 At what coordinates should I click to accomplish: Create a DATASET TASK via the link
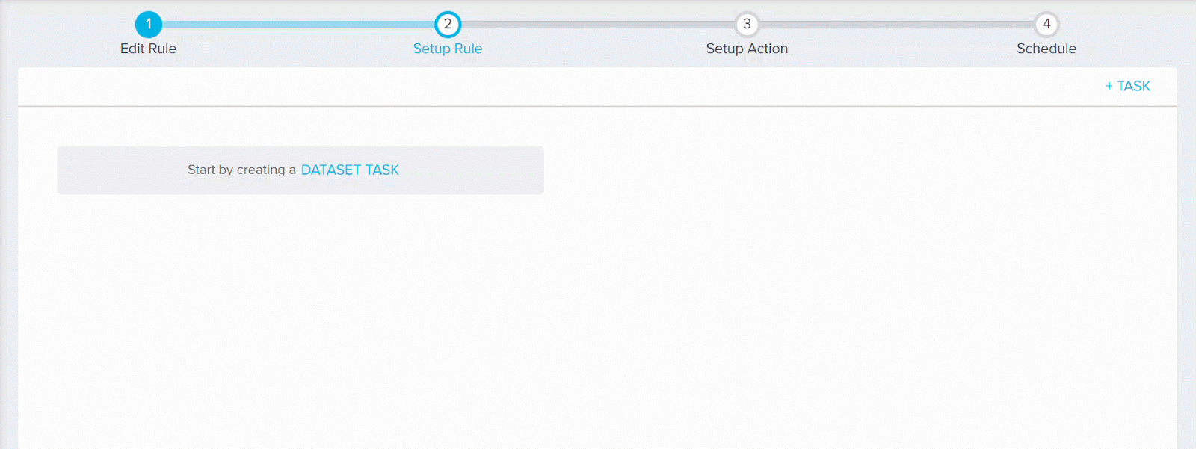350,170
